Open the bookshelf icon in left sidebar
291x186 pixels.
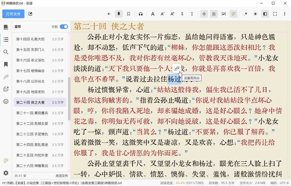pos(6,27)
